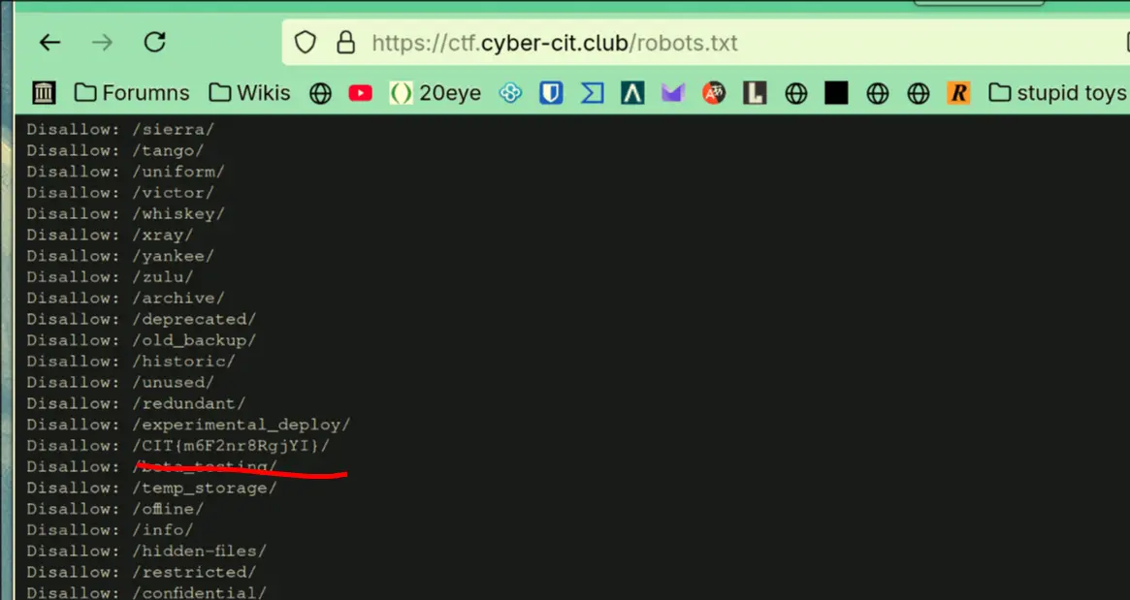Click the blue sigma bookmark icon

[x=592, y=93]
